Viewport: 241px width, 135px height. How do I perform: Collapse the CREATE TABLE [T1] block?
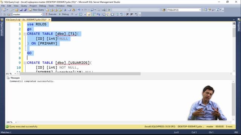(25, 34)
